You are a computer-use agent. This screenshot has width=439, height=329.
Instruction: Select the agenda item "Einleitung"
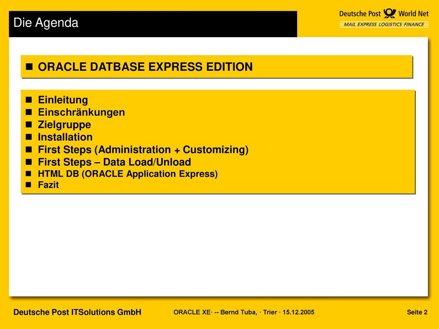click(63, 100)
